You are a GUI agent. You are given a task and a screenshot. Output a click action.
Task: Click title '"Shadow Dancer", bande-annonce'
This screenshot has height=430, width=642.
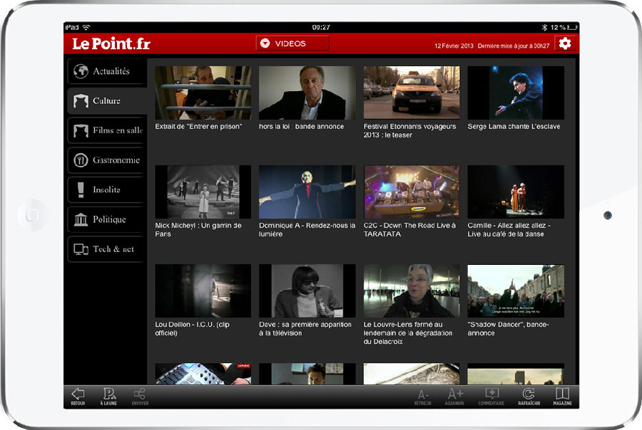coord(508,329)
